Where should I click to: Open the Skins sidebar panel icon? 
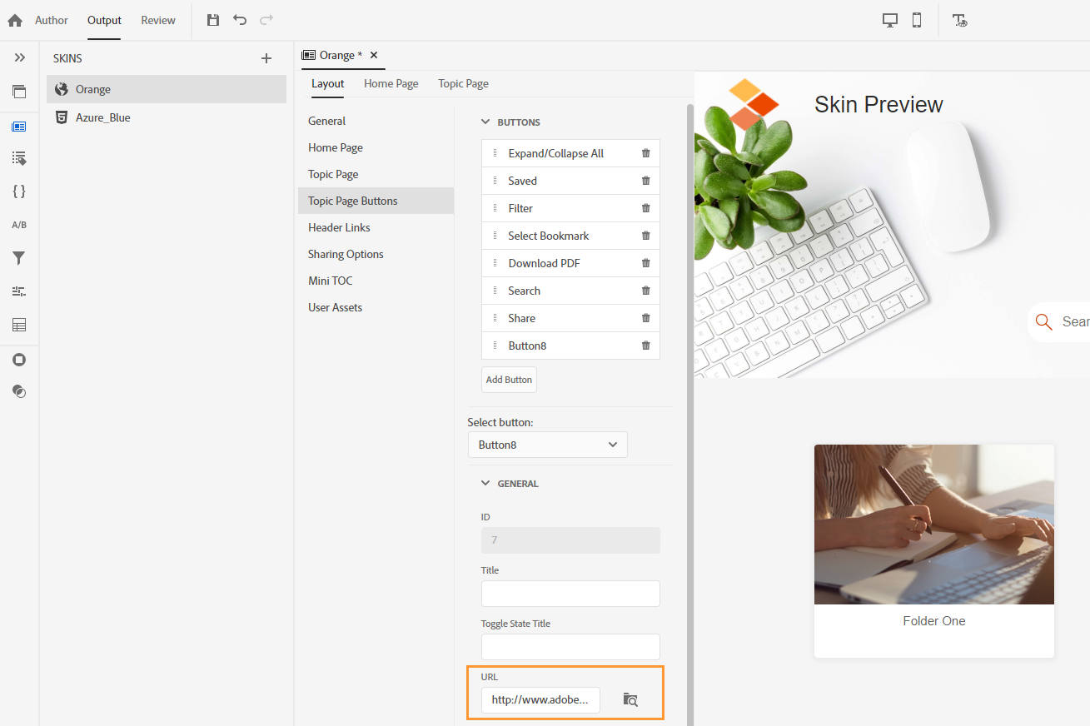point(19,127)
